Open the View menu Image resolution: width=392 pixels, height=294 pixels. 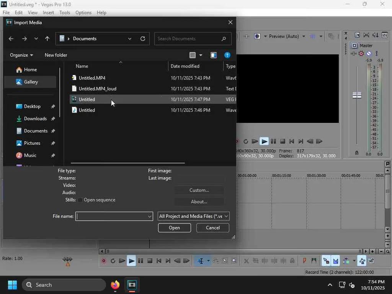pyautogui.click(x=33, y=13)
